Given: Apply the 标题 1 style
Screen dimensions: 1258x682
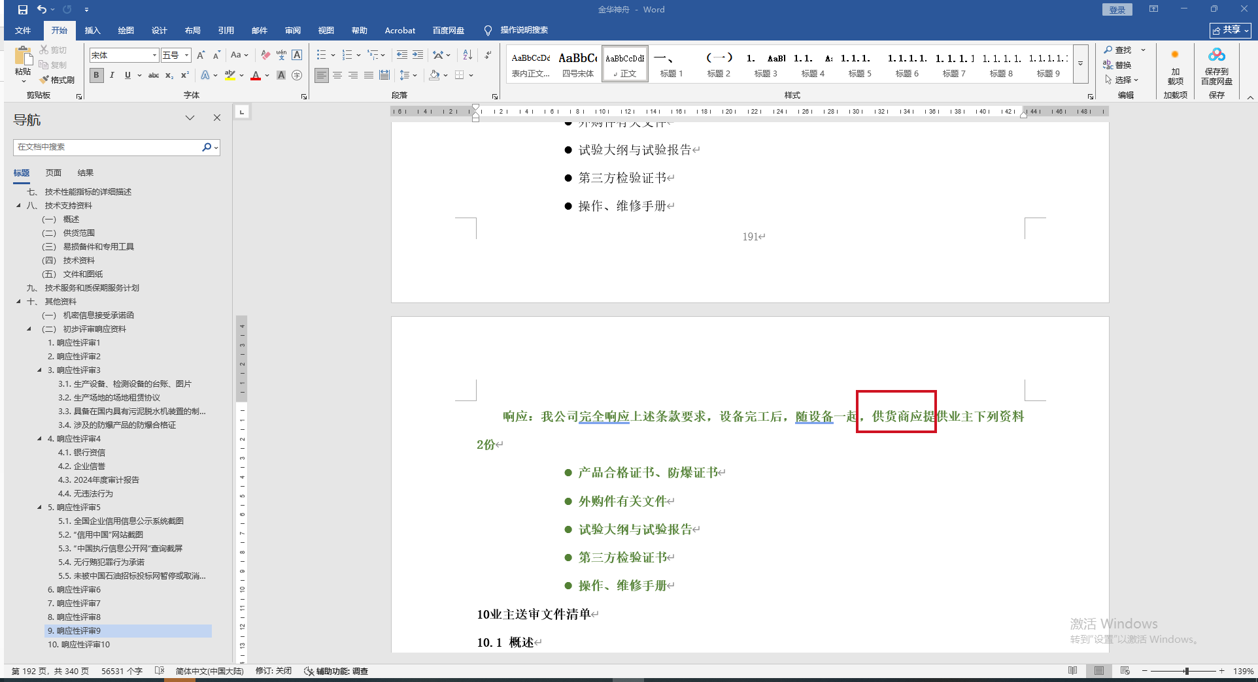Looking at the screenshot, I should [x=671, y=64].
